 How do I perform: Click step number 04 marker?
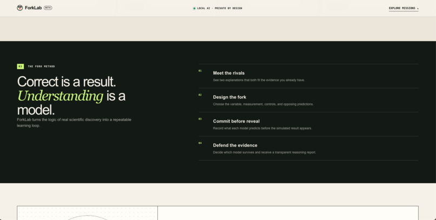coord(200,143)
